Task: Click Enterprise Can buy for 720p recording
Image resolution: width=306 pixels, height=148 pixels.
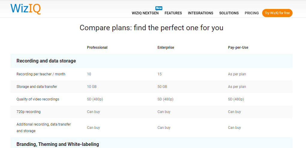Action: (x=164, y=112)
